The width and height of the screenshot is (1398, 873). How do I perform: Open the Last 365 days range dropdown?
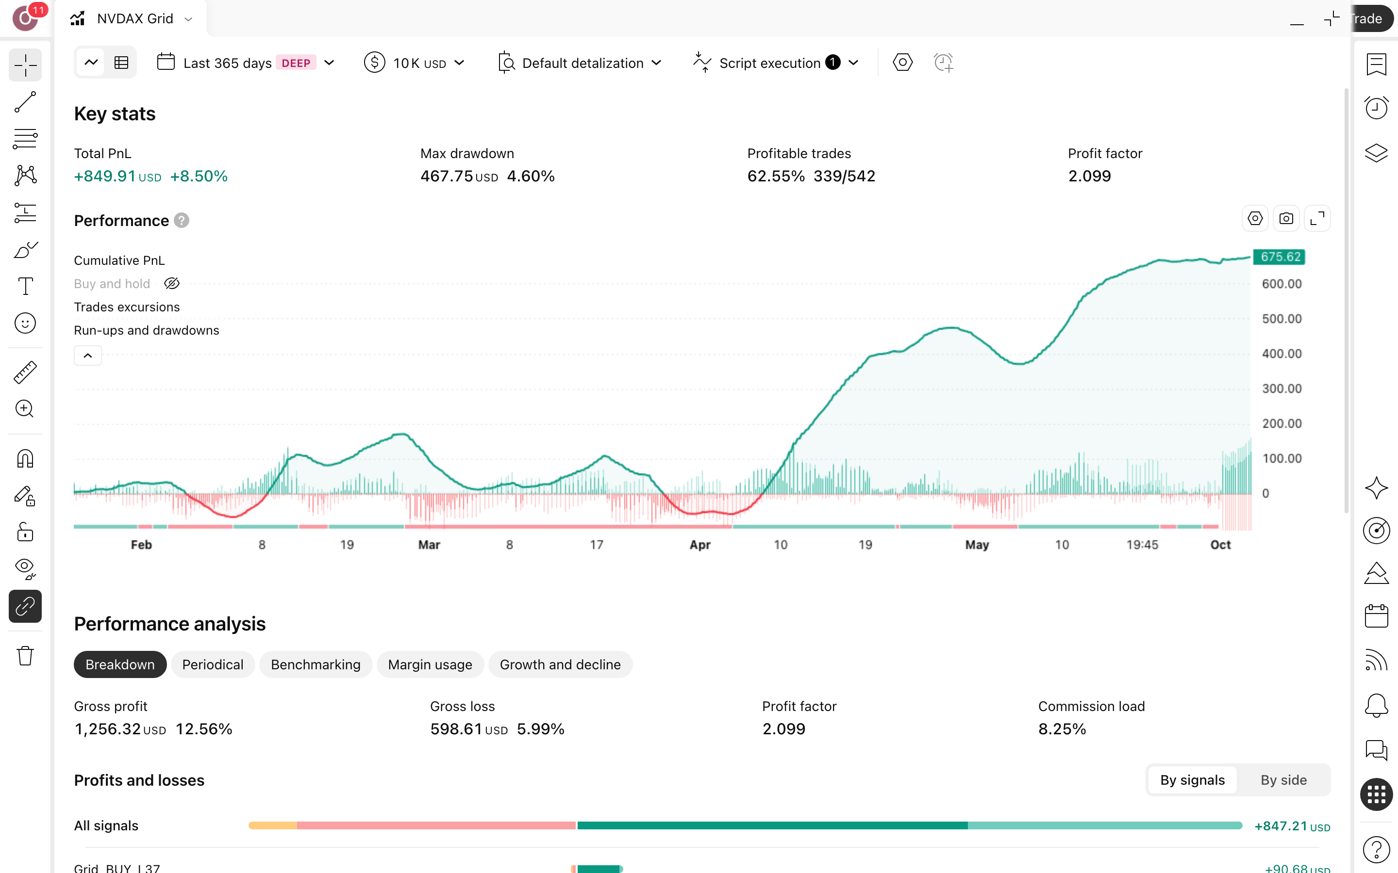pos(246,63)
